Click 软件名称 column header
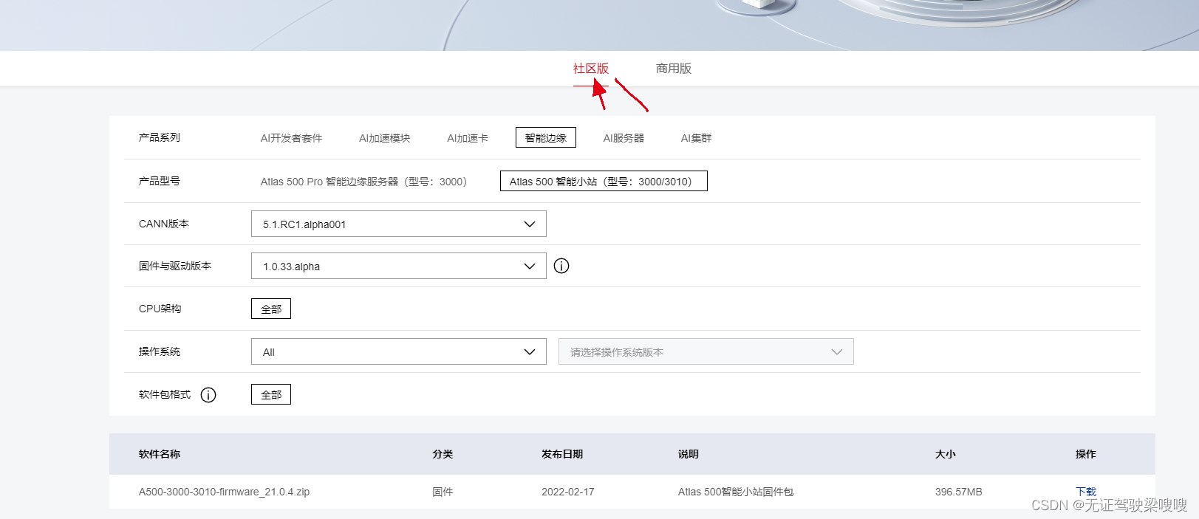 pos(160,454)
